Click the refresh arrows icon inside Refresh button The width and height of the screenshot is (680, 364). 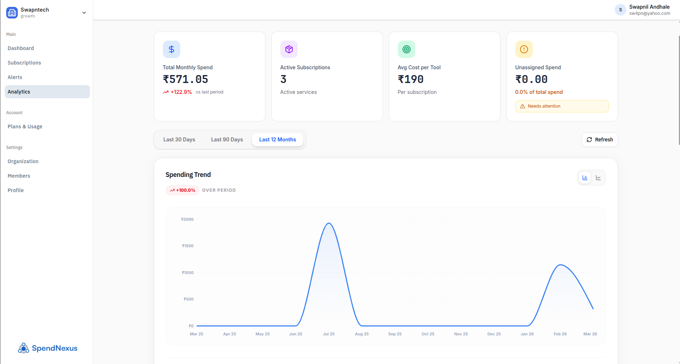pyautogui.click(x=589, y=140)
